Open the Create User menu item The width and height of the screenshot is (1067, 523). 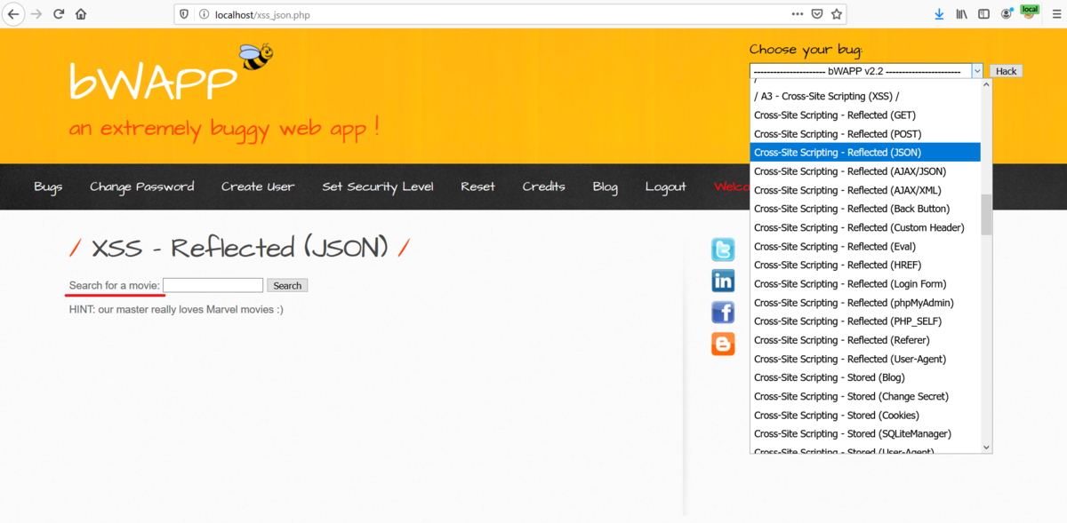point(258,186)
